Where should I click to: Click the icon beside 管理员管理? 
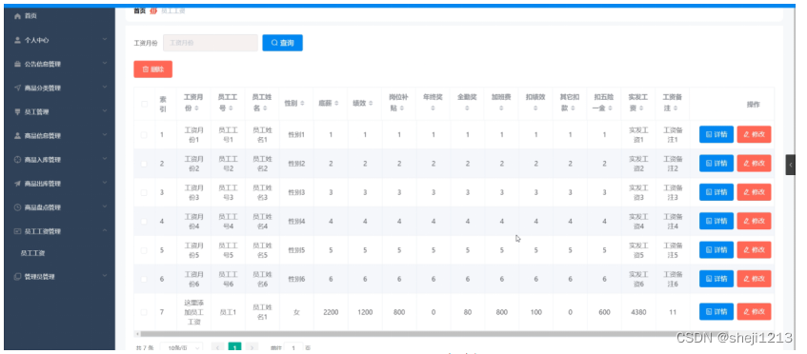[17, 276]
